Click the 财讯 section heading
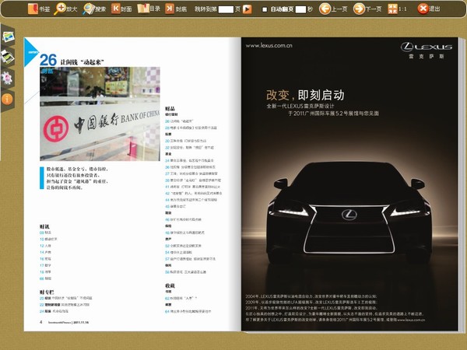Image resolution: width=467 pixels, height=350 pixels. point(44,226)
